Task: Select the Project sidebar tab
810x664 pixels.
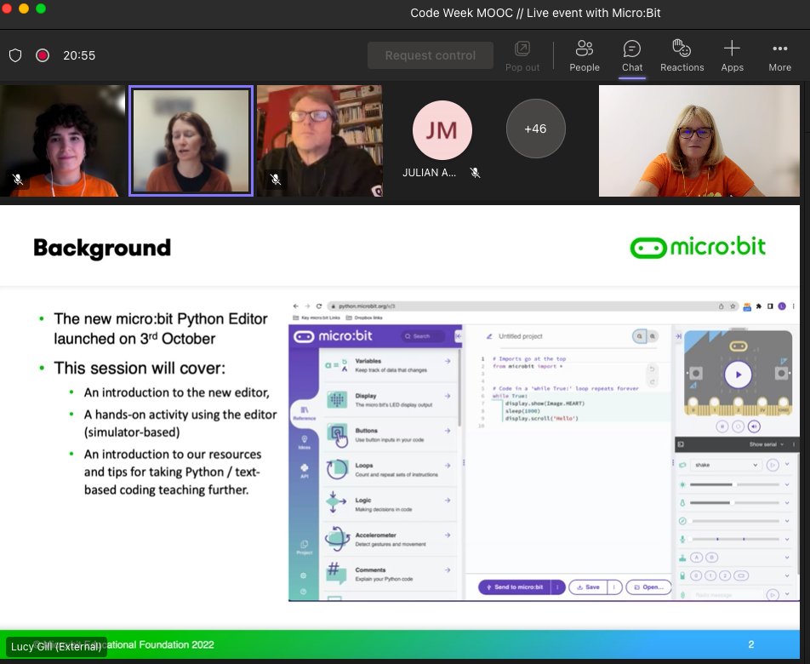Action: click(x=305, y=547)
